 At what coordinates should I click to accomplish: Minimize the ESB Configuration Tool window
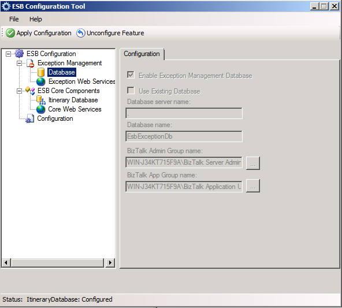(314, 6)
